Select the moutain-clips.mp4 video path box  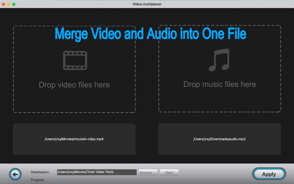pyautogui.click(x=74, y=139)
